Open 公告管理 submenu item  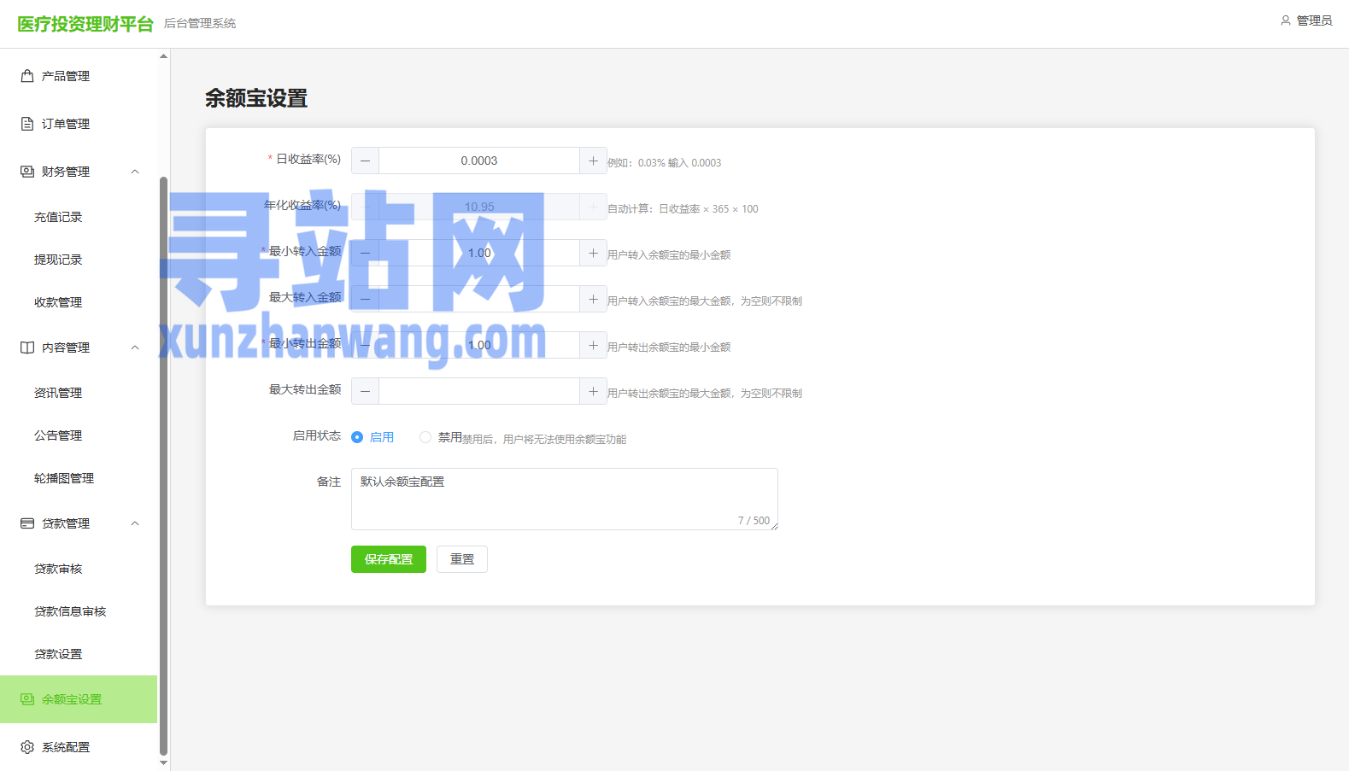[79, 435]
